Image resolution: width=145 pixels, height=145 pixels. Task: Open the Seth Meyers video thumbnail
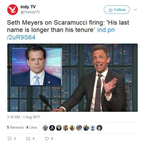72,78
